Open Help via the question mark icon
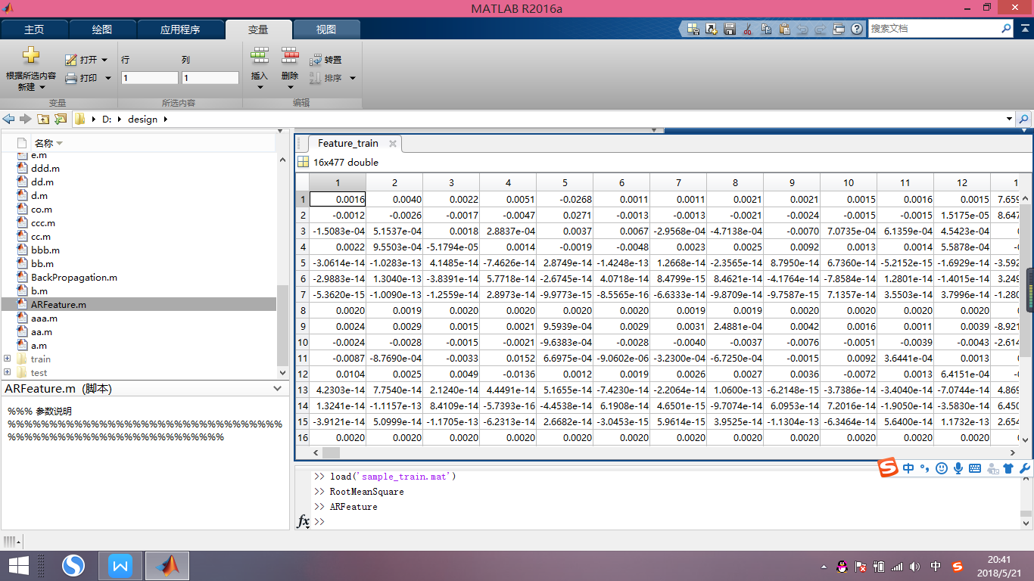This screenshot has height=581, width=1034. pos(857,29)
